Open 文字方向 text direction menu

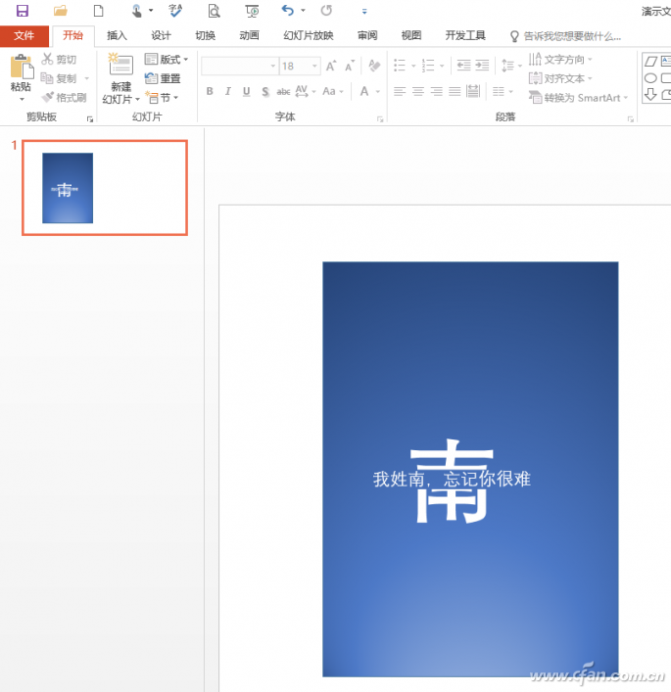(x=560, y=59)
